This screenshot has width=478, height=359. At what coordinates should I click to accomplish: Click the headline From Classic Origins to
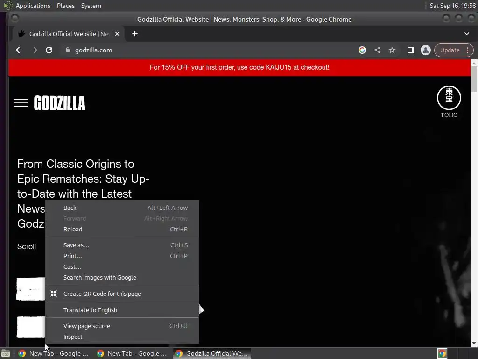point(76,164)
